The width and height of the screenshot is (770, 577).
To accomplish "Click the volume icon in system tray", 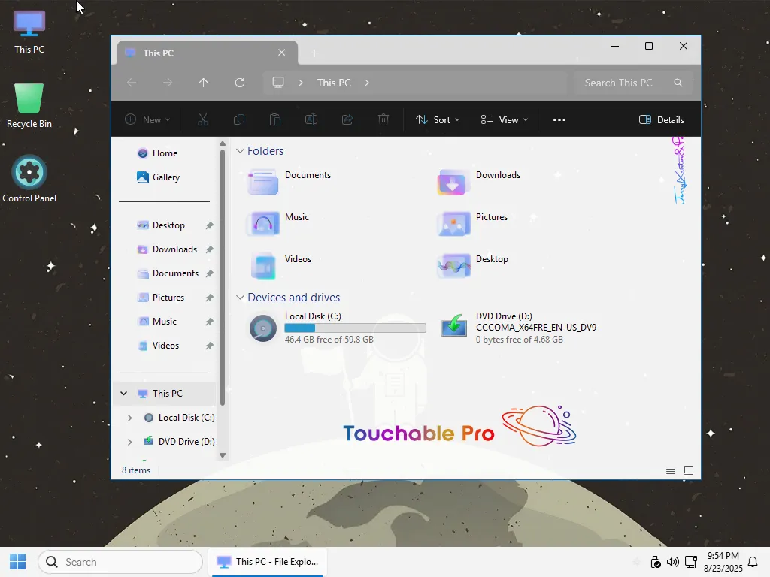I will tap(673, 562).
